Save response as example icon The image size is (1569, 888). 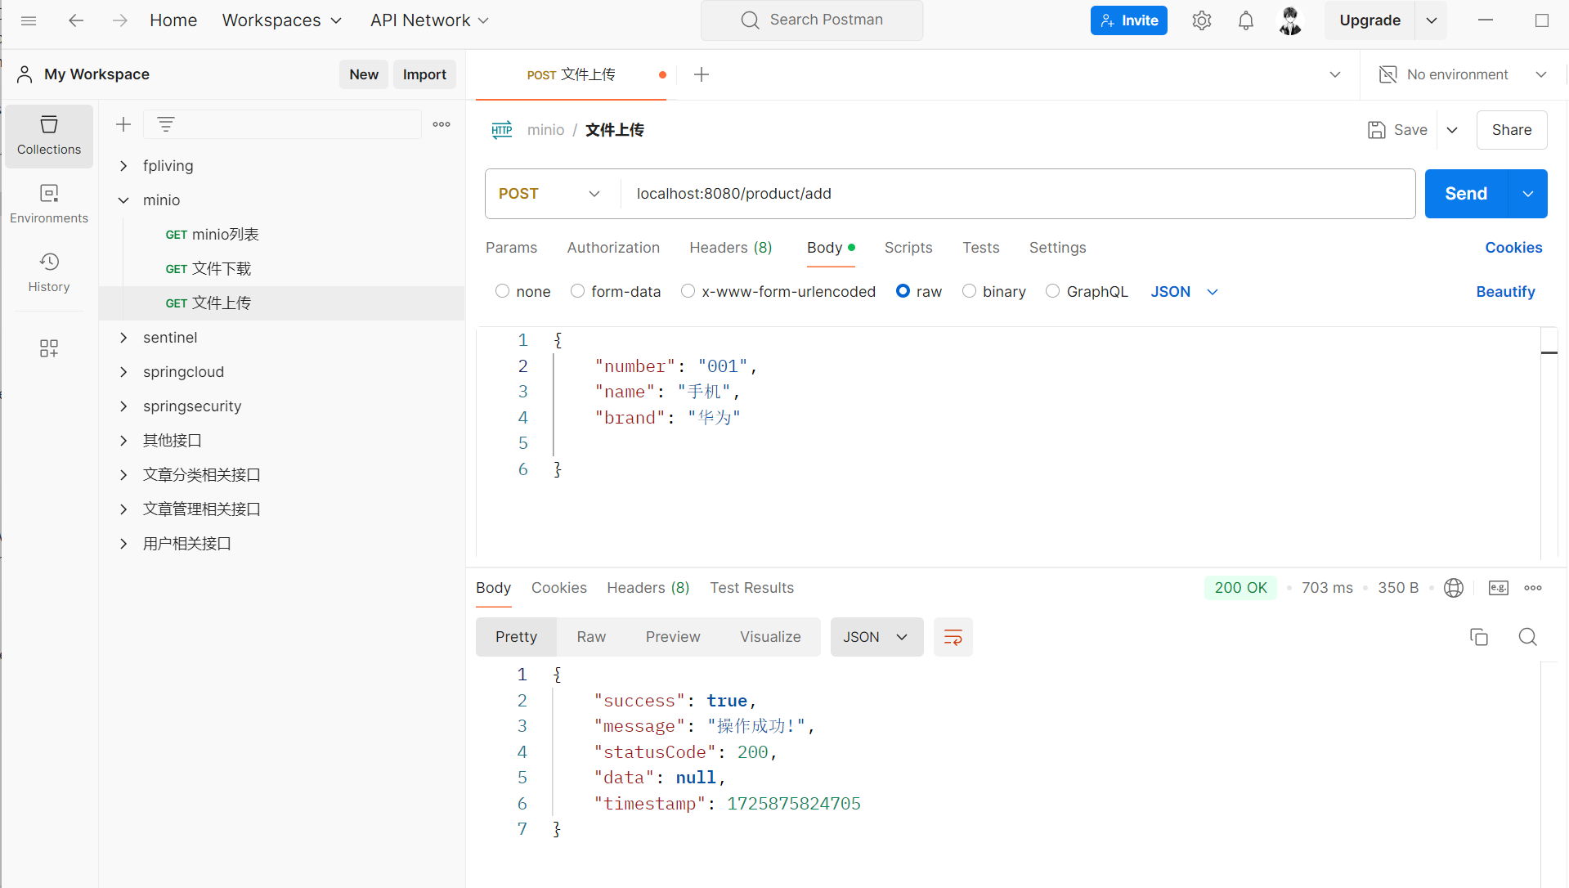[1499, 588]
